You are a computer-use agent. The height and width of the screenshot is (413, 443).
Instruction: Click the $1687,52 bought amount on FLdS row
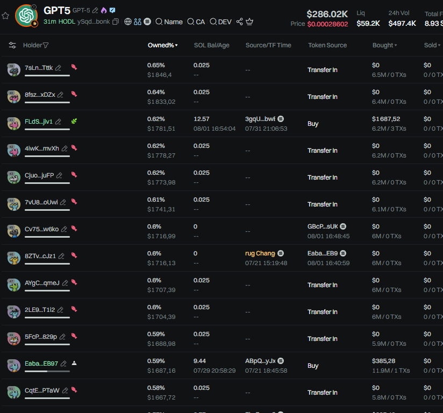click(x=386, y=119)
